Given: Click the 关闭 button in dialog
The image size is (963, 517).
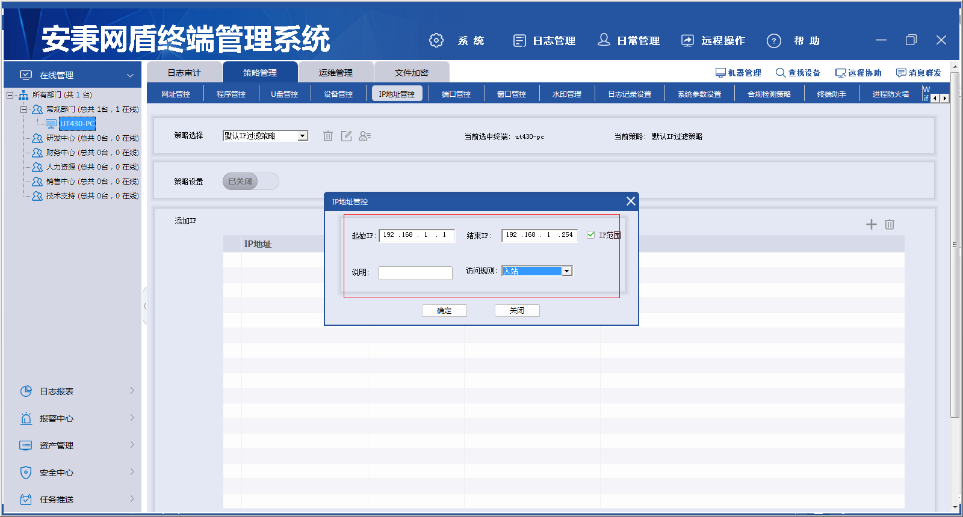Looking at the screenshot, I should tap(517, 310).
